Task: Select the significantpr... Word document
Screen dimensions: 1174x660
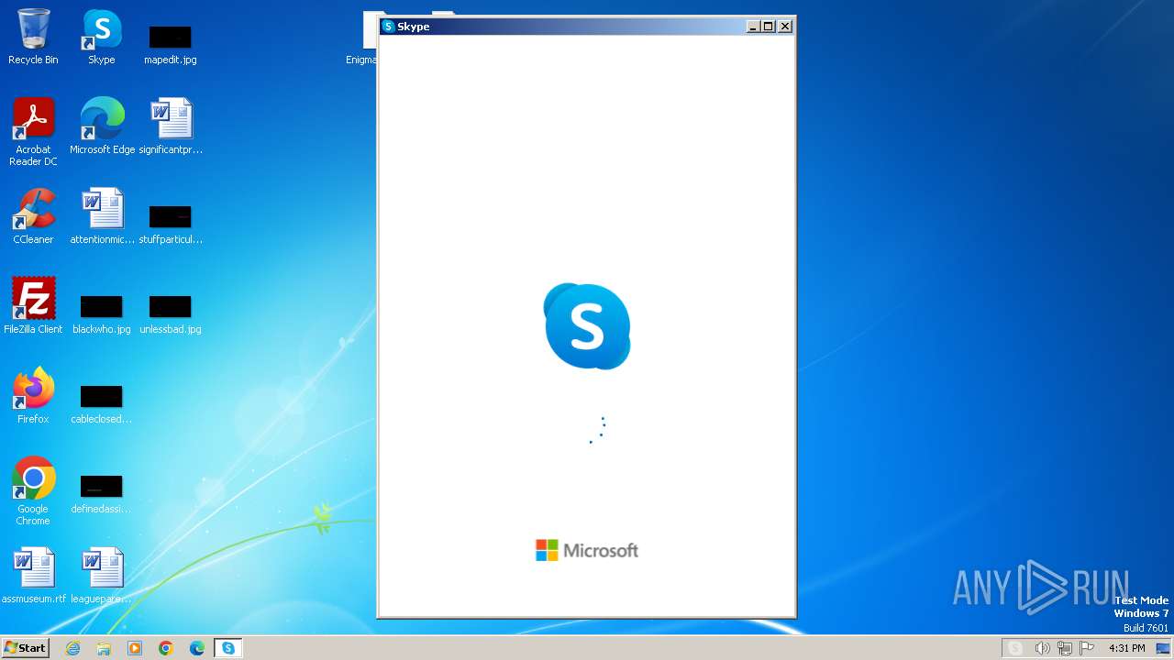Action: click(171, 126)
